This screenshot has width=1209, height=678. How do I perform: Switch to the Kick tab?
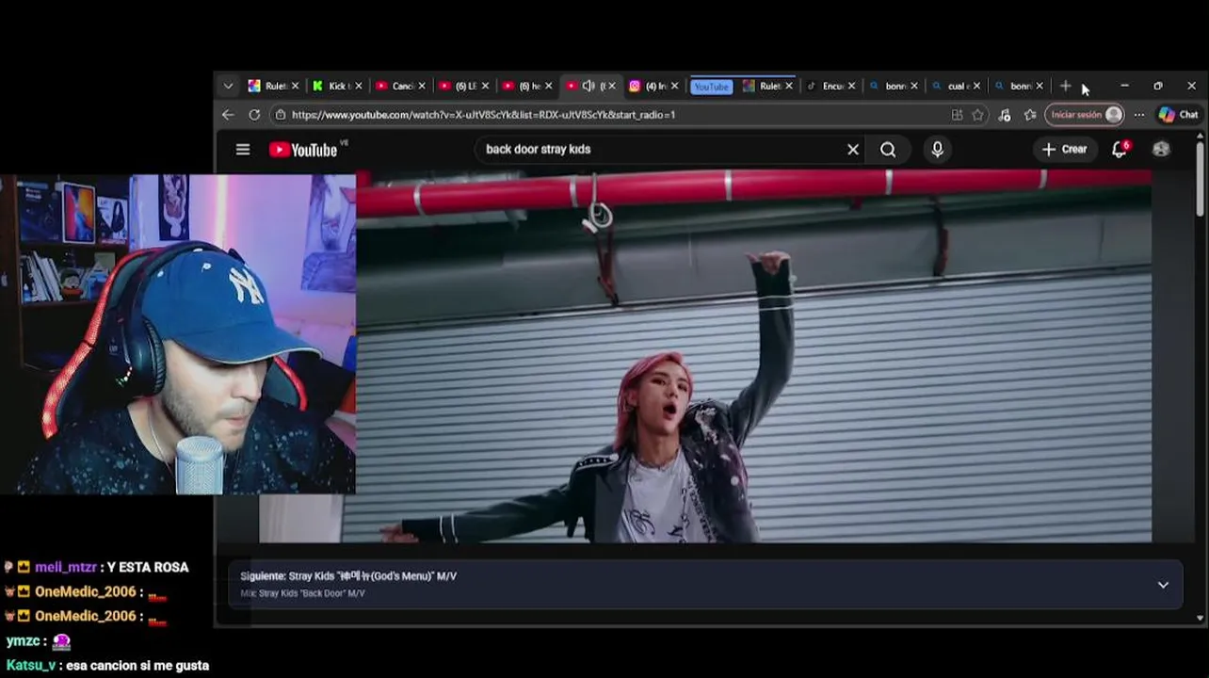[x=330, y=86]
